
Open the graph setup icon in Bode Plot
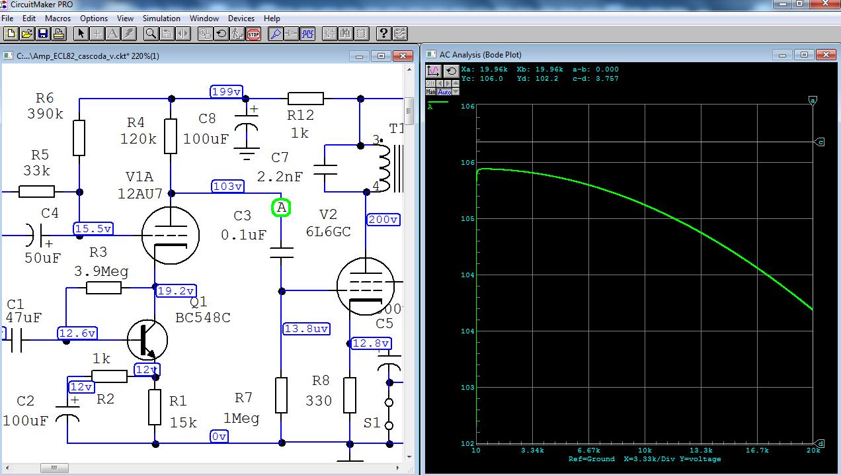[434, 71]
